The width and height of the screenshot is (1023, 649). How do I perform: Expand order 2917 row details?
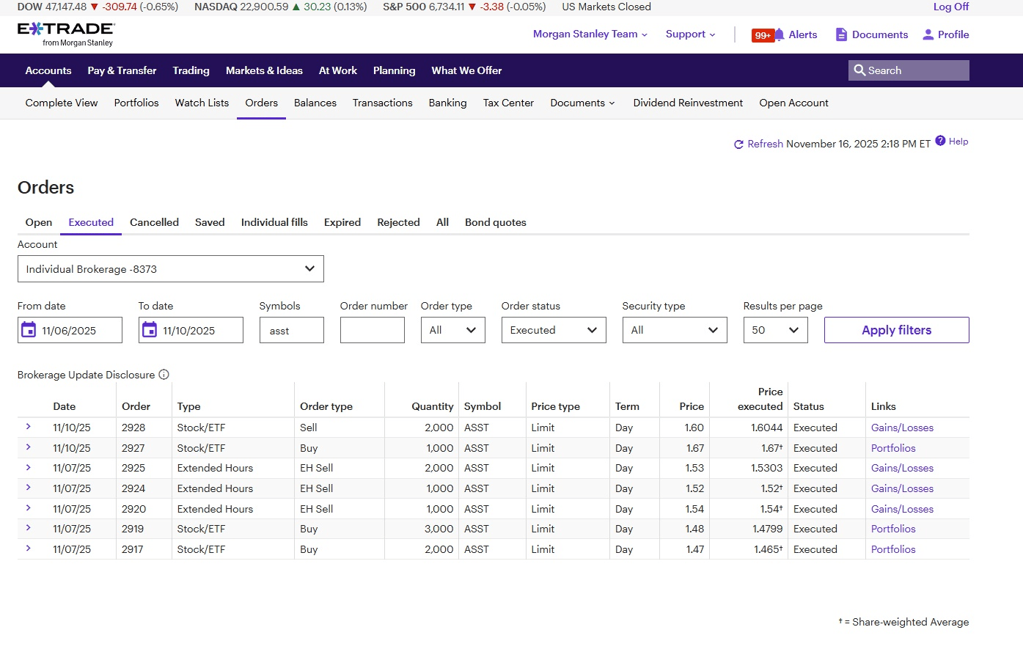click(29, 549)
